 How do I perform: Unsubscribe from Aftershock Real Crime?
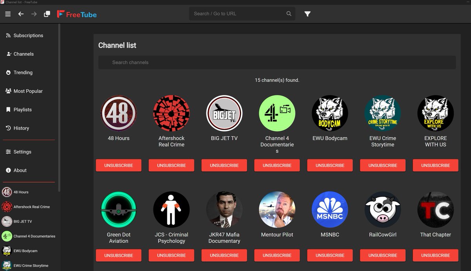pyautogui.click(x=172, y=165)
